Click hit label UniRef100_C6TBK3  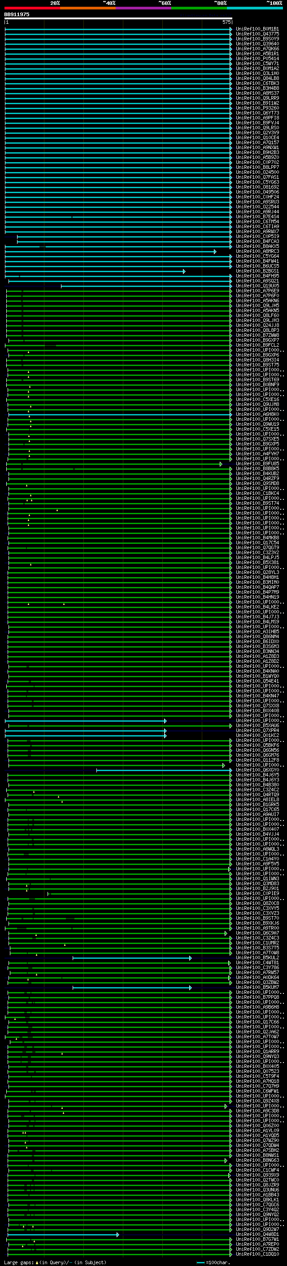[x=257, y=84]
